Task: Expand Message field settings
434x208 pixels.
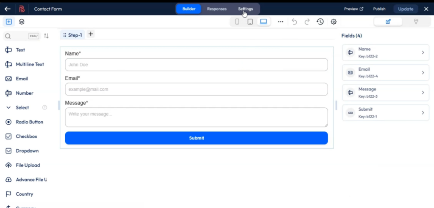Action: 386,93
